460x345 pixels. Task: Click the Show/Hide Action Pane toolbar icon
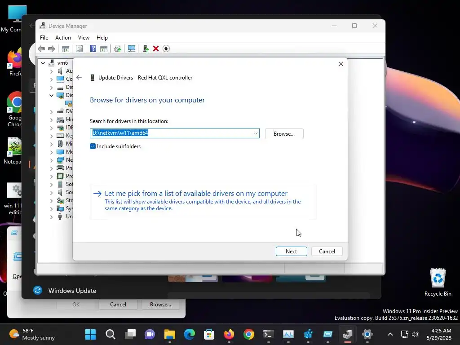click(x=104, y=49)
